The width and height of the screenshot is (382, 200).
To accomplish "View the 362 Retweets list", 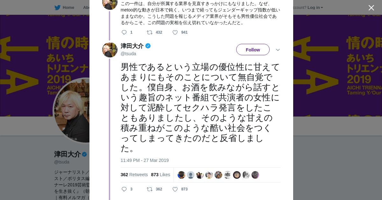I will coord(134,175).
